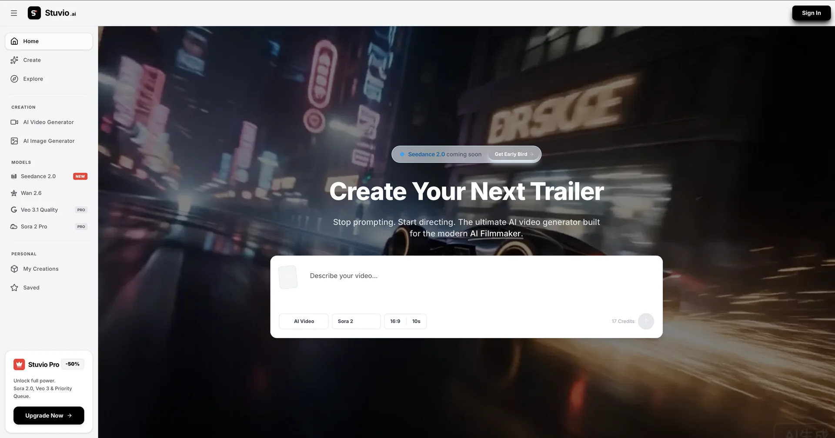The height and width of the screenshot is (438, 835).
Task: Open the Create page sparkle icon
Action: [14, 60]
